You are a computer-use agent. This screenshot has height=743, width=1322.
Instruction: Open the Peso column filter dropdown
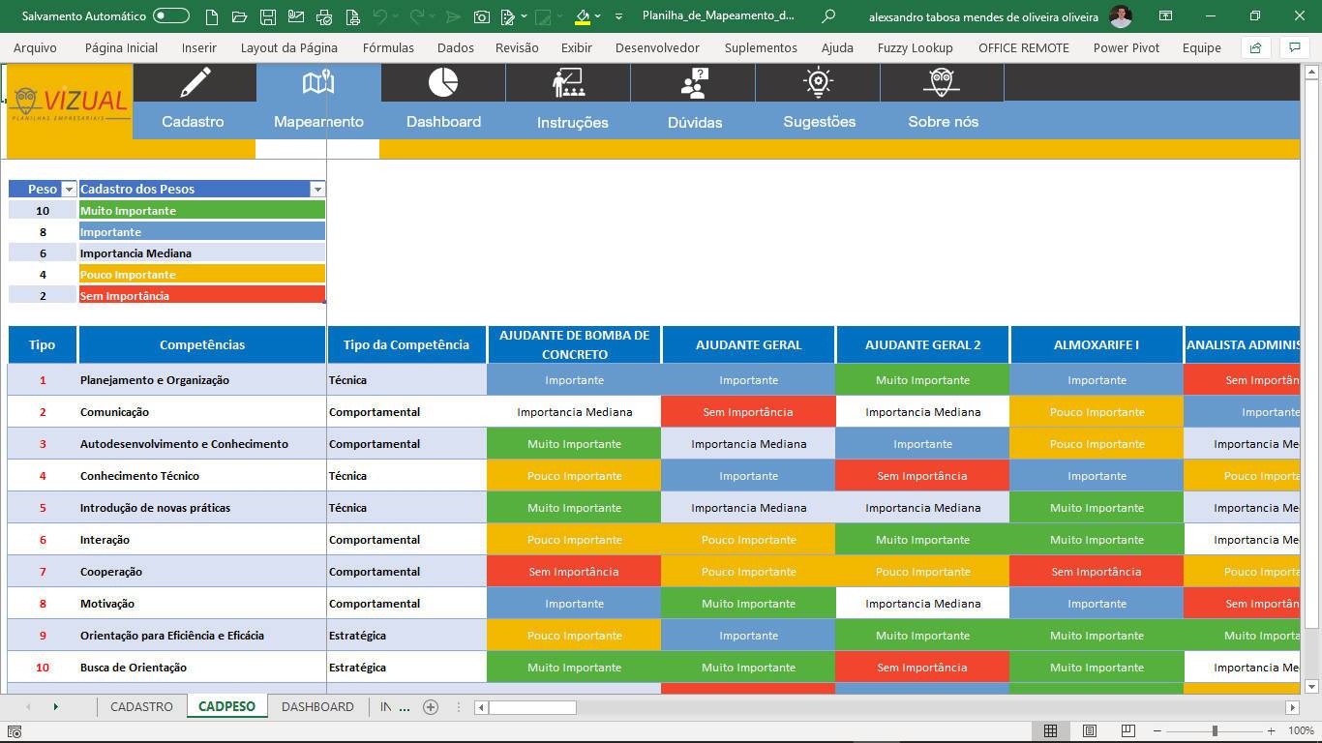[69, 190]
